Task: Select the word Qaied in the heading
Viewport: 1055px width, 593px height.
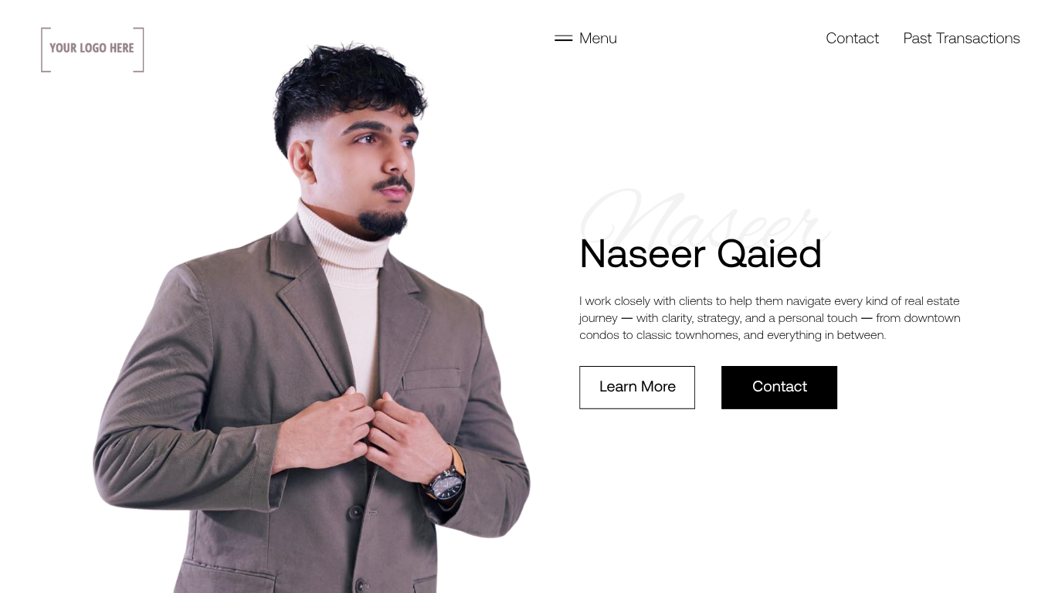Action: pos(769,254)
